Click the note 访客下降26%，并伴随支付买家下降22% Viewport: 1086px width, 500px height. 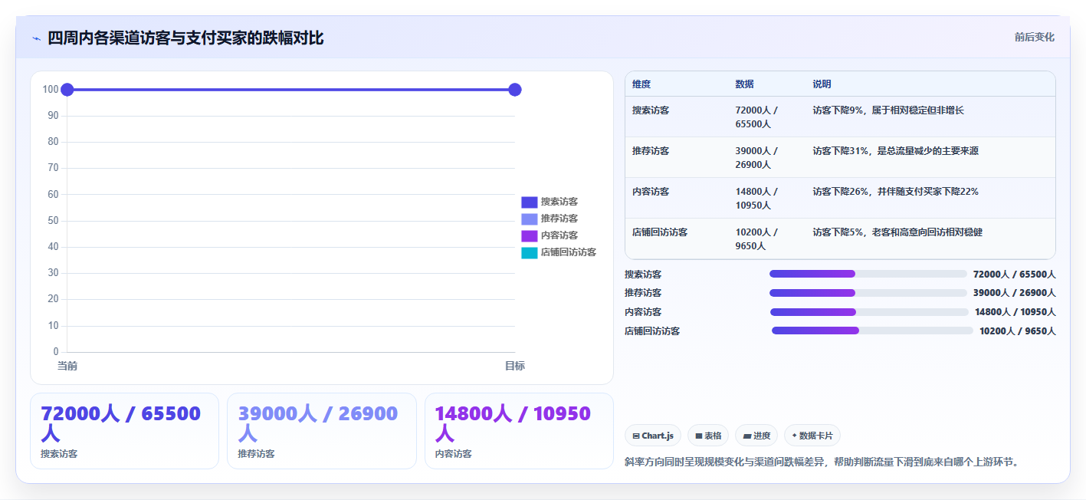click(x=895, y=192)
